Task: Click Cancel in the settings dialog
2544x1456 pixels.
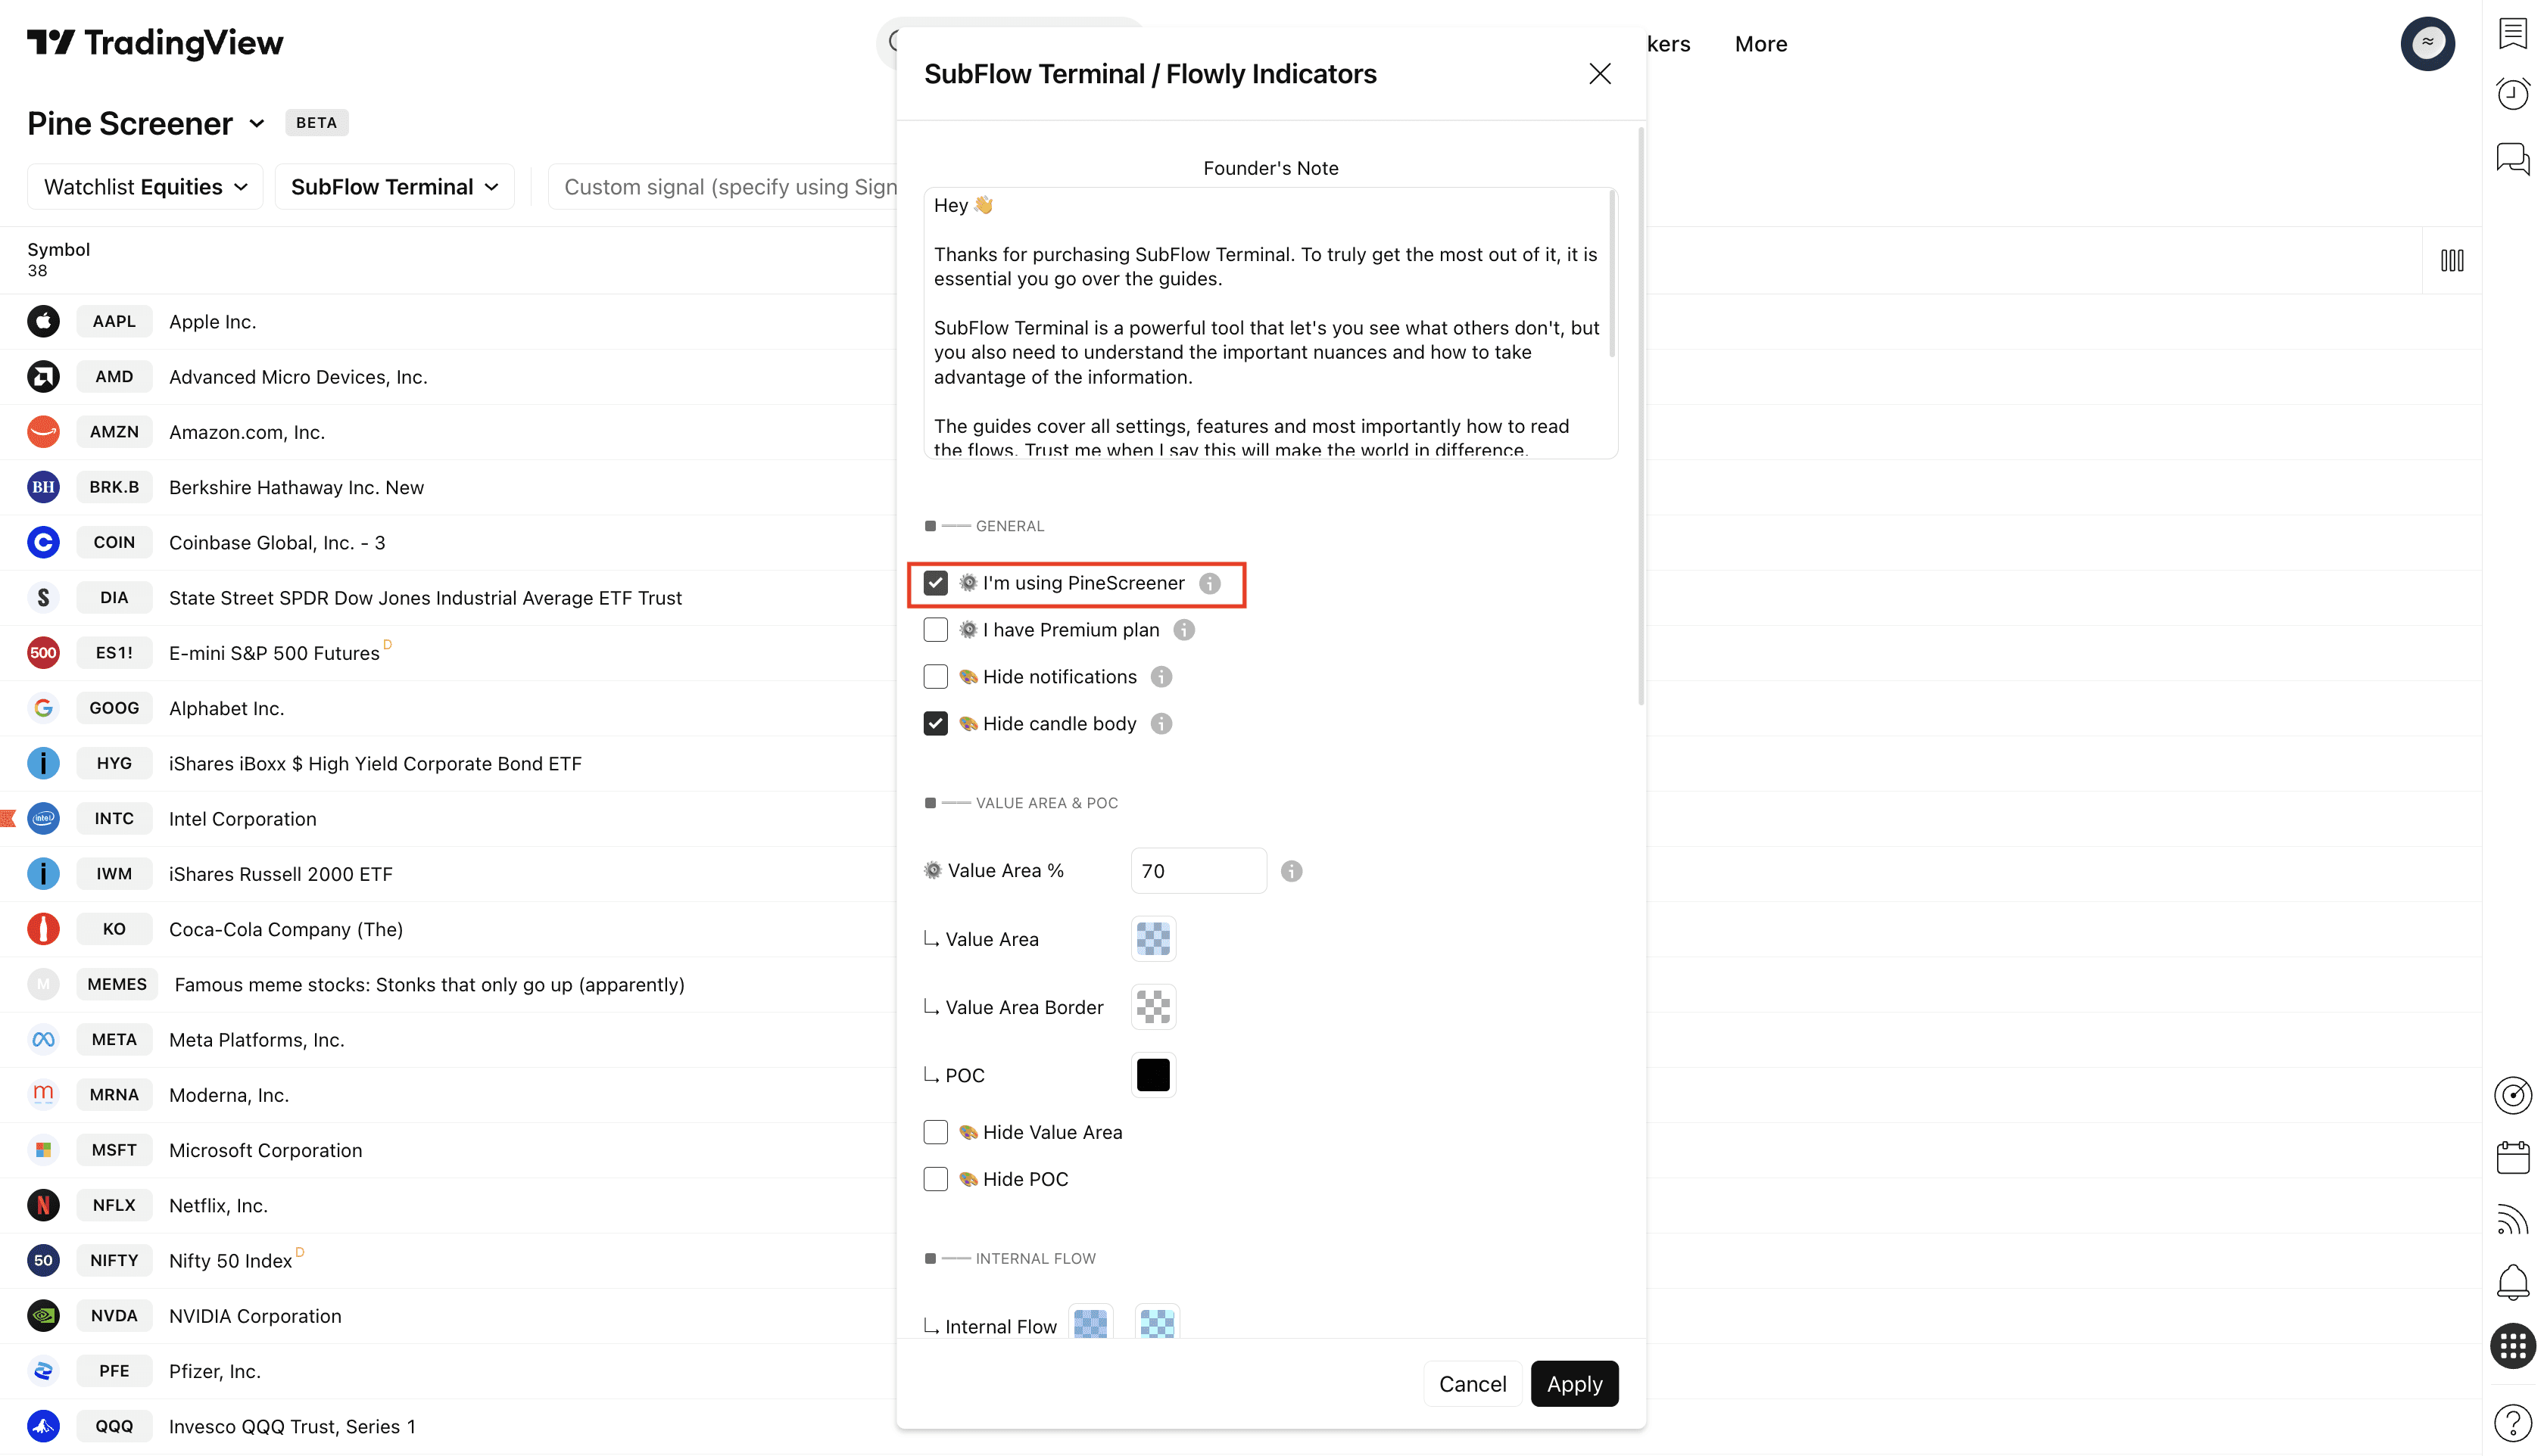Action: (1472, 1384)
